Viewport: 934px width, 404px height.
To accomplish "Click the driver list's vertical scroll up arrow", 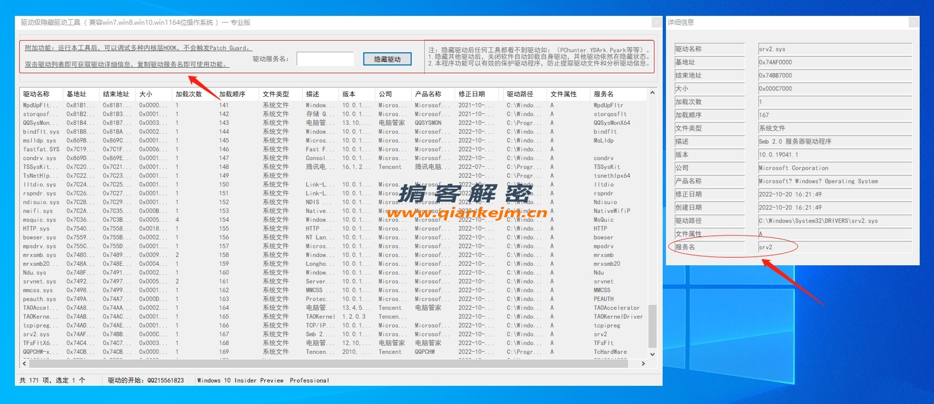I will [x=652, y=92].
